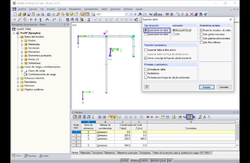250x163 pixels.
Task: Toggle the REJILLA status bar button
Action: pos(135,161)
